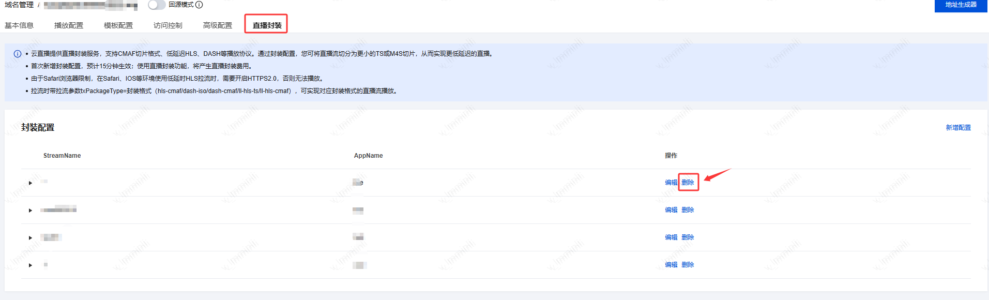Click the notice line starting with 云直播提供直播封装服务

point(263,54)
